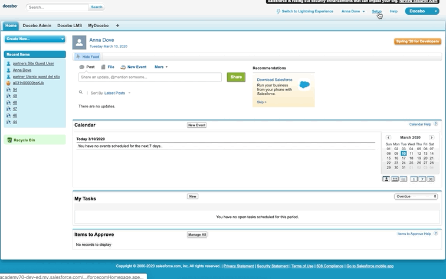Open partner Utente guest del sito item

(x=36, y=77)
